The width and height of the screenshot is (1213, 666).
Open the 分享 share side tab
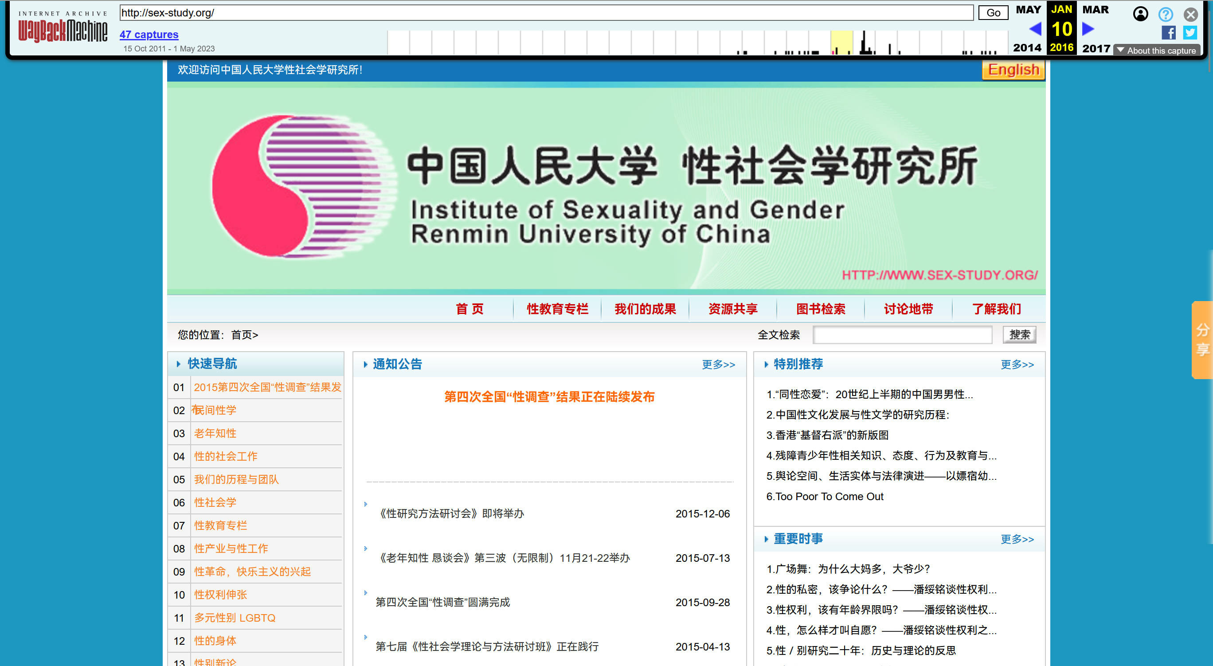point(1202,340)
